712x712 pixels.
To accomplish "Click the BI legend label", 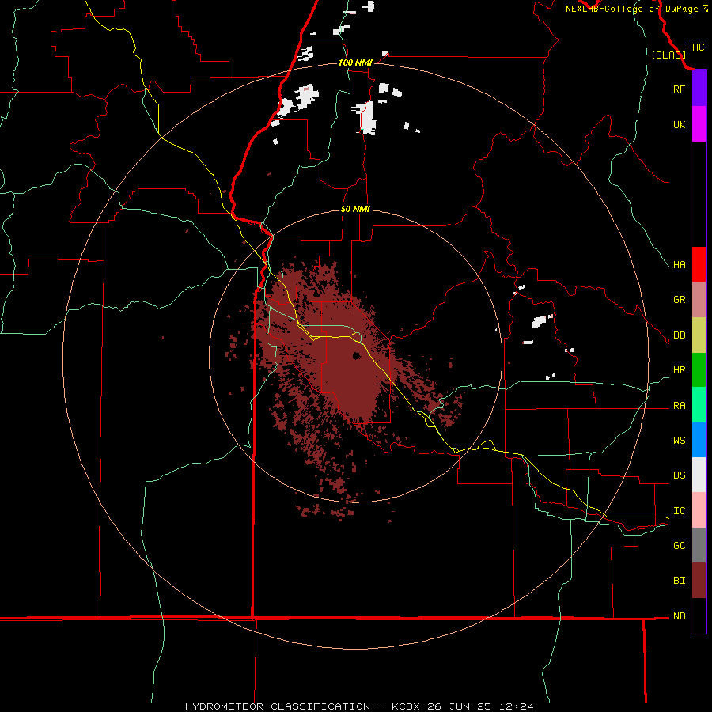I will 679,581.
